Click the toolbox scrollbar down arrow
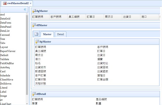The height and width of the screenshot is (105, 162). (x=27, y=104)
